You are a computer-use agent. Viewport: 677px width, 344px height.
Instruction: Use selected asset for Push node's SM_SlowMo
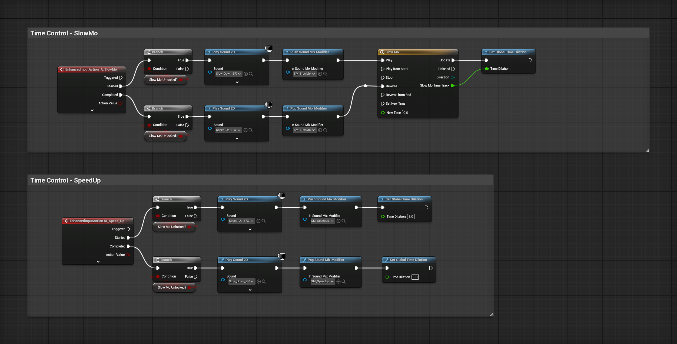tap(320, 74)
